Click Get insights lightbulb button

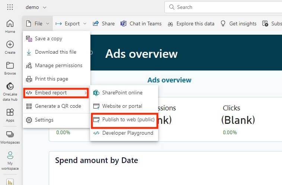coord(238,23)
